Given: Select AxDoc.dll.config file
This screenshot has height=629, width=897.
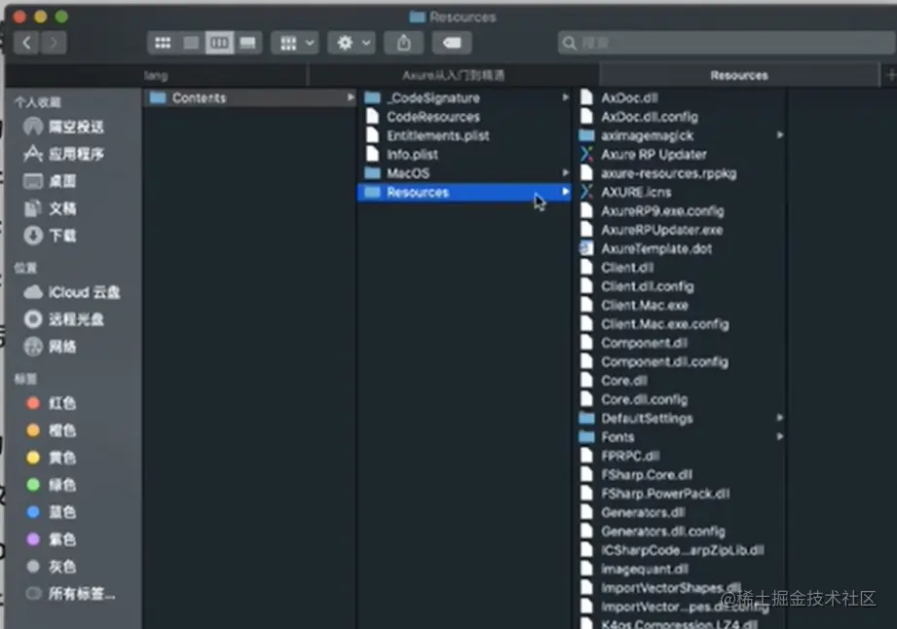Looking at the screenshot, I should coord(680,117).
